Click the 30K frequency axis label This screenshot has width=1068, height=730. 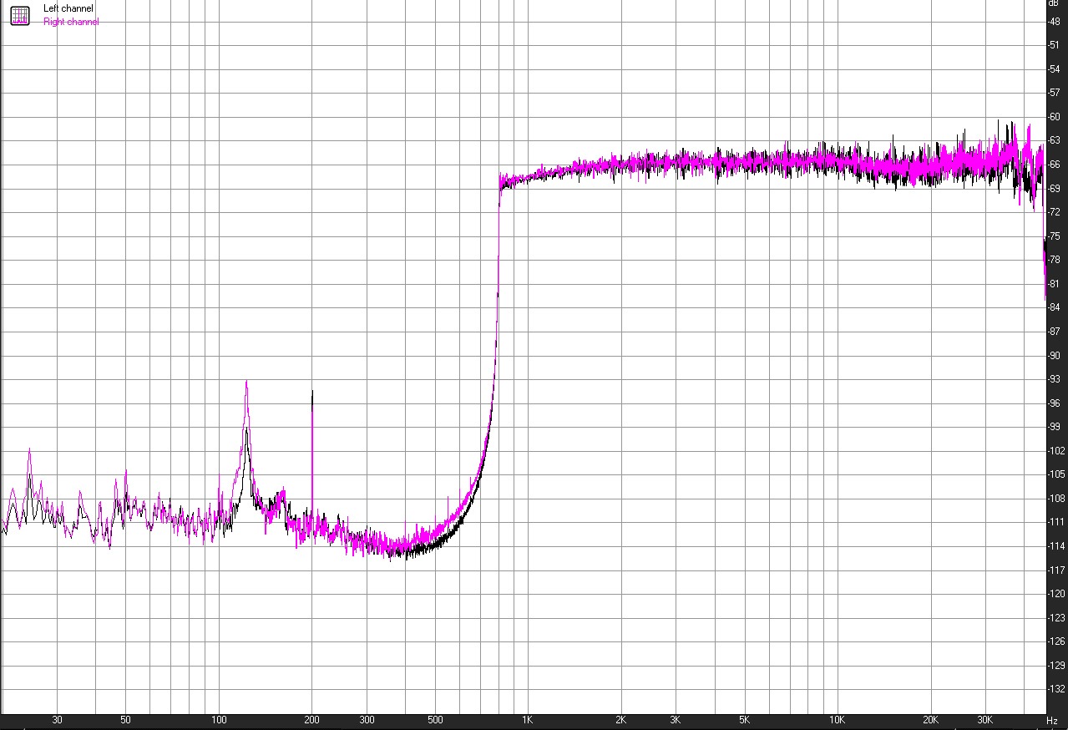pyautogui.click(x=985, y=719)
